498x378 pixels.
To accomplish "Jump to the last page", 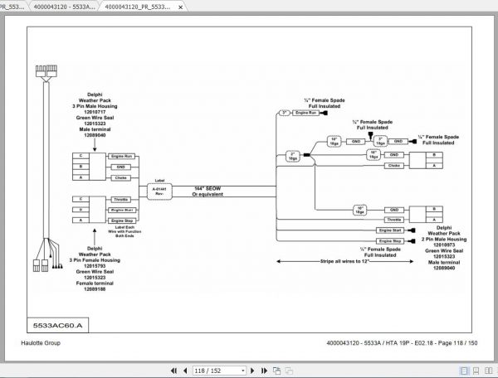I will click(x=264, y=371).
